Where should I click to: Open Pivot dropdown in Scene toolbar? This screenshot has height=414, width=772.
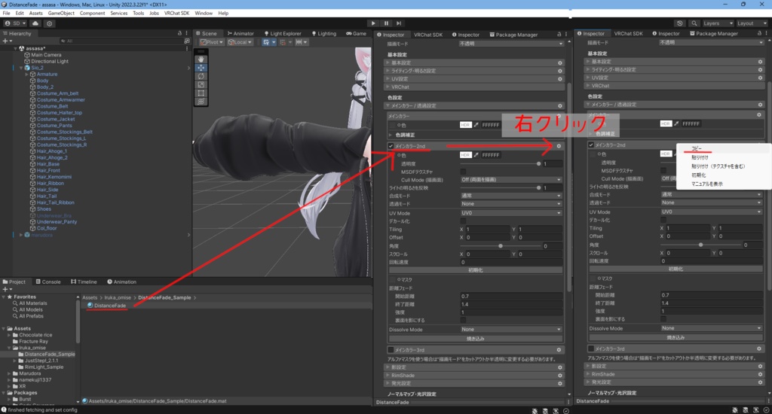tap(212, 42)
